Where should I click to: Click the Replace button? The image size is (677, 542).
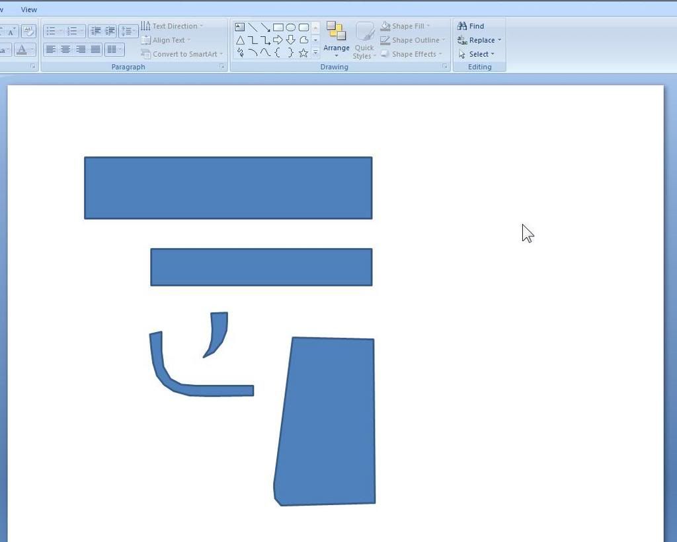[479, 40]
